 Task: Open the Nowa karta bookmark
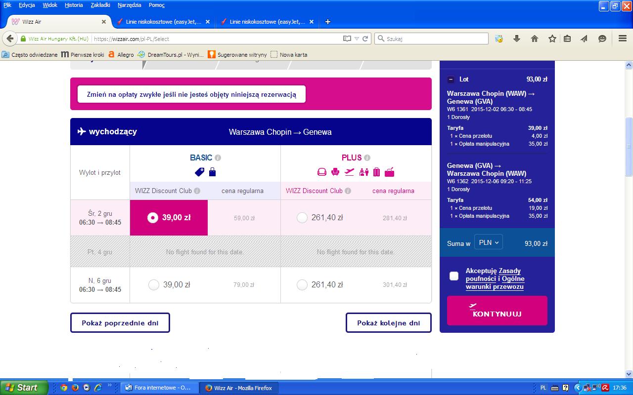[289, 55]
